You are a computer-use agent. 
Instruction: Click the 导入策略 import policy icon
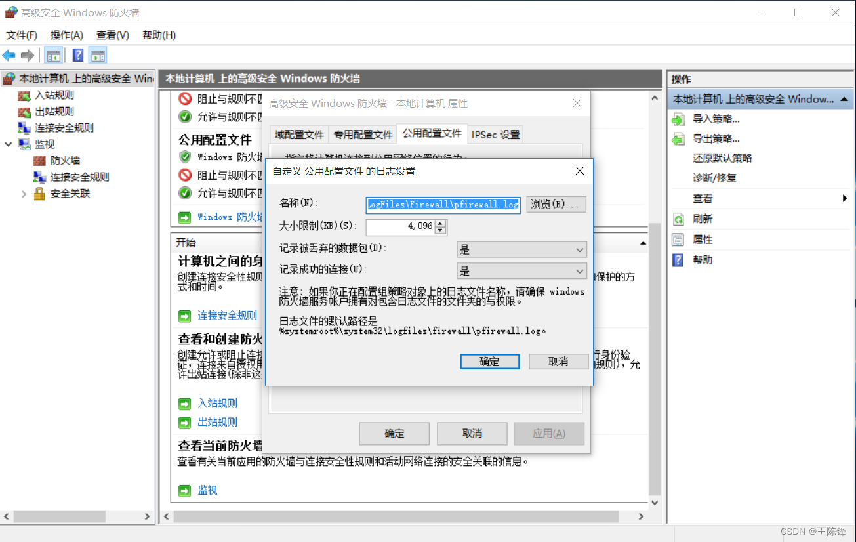pos(679,119)
